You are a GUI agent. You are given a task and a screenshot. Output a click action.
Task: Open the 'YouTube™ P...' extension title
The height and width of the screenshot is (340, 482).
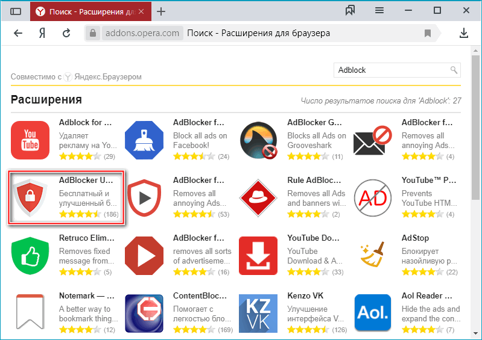click(x=429, y=180)
